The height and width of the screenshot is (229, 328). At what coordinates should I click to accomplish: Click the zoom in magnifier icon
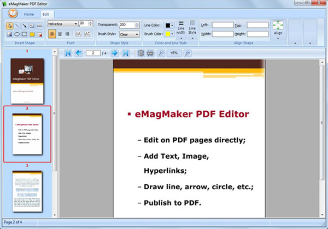(188, 53)
